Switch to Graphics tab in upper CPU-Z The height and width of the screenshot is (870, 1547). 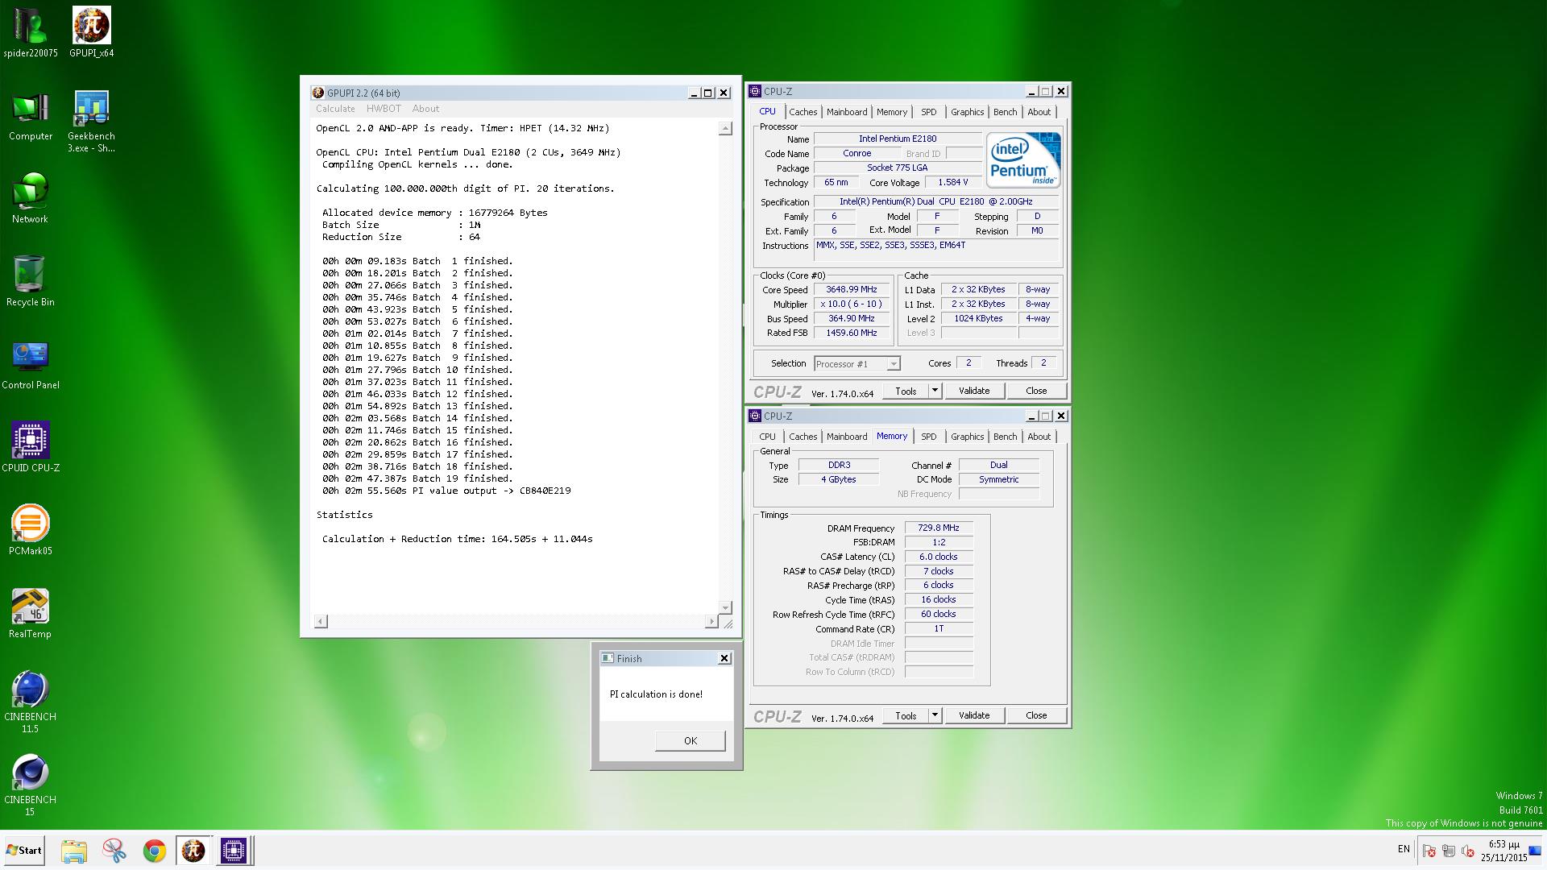(x=967, y=112)
